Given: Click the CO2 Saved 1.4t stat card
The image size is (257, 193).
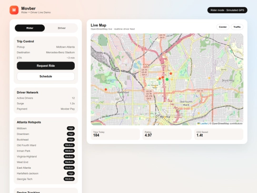Looking at the screenshot, I should (218, 134).
